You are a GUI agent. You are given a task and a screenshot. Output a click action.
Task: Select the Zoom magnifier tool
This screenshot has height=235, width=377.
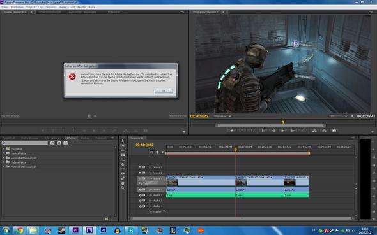[123, 188]
